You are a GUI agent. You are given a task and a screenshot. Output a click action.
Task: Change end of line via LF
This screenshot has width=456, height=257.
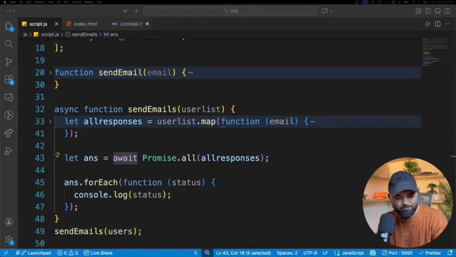325,253
